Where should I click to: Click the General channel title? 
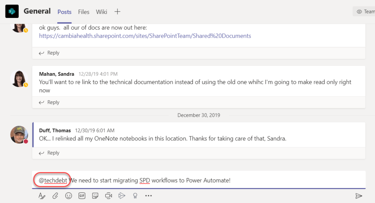(x=37, y=11)
